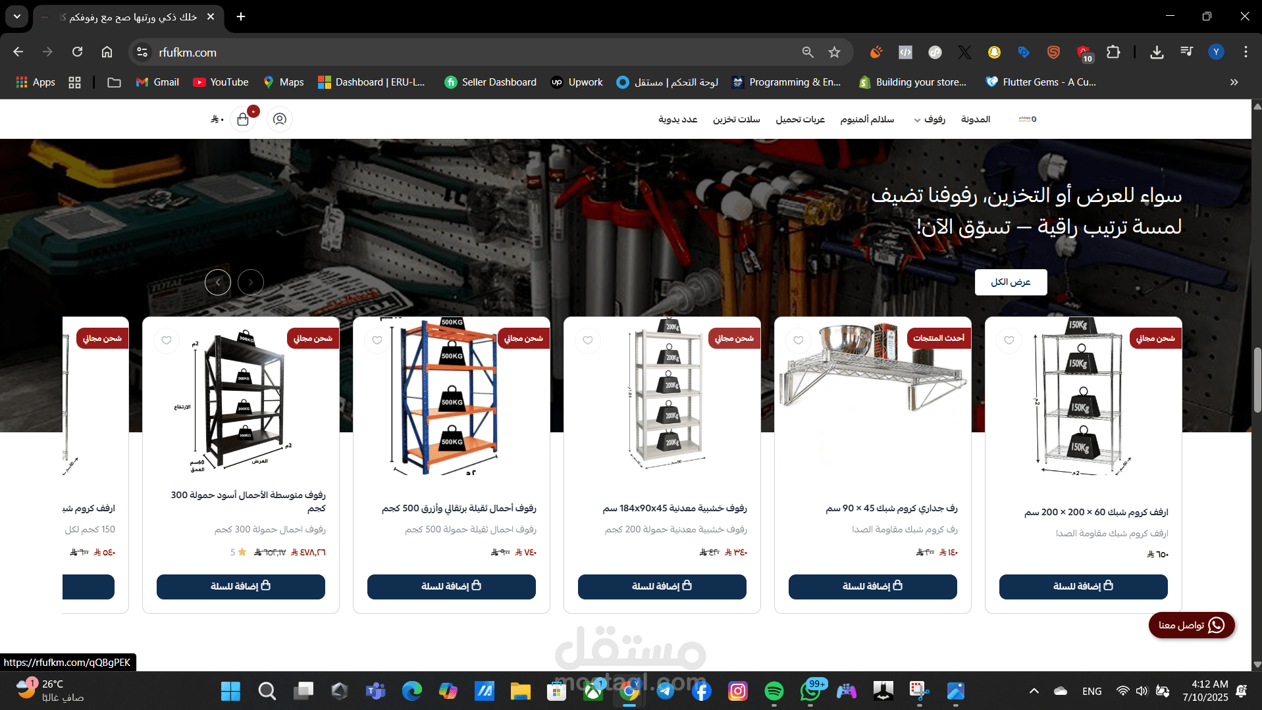Open Flutter Gems bookmark
This screenshot has height=710, width=1262.
coord(1041,82)
